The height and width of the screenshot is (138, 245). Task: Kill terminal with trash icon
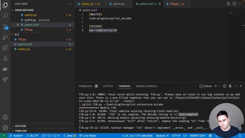click(230, 86)
